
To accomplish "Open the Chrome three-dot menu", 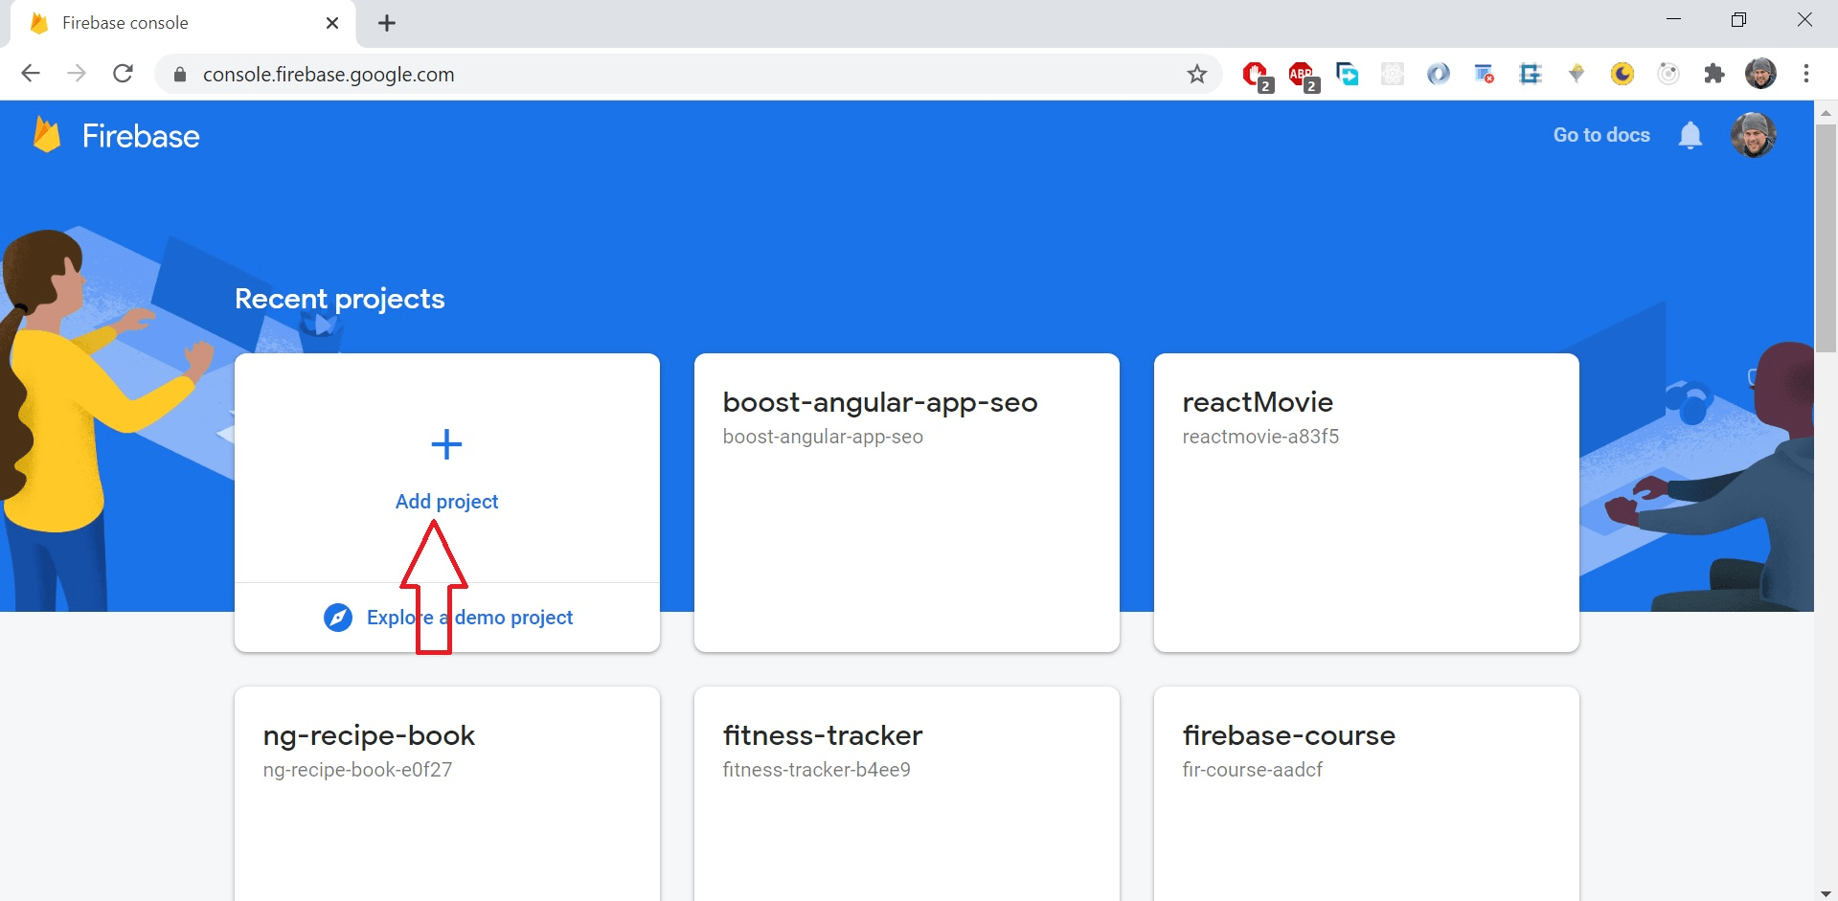I will [1806, 74].
